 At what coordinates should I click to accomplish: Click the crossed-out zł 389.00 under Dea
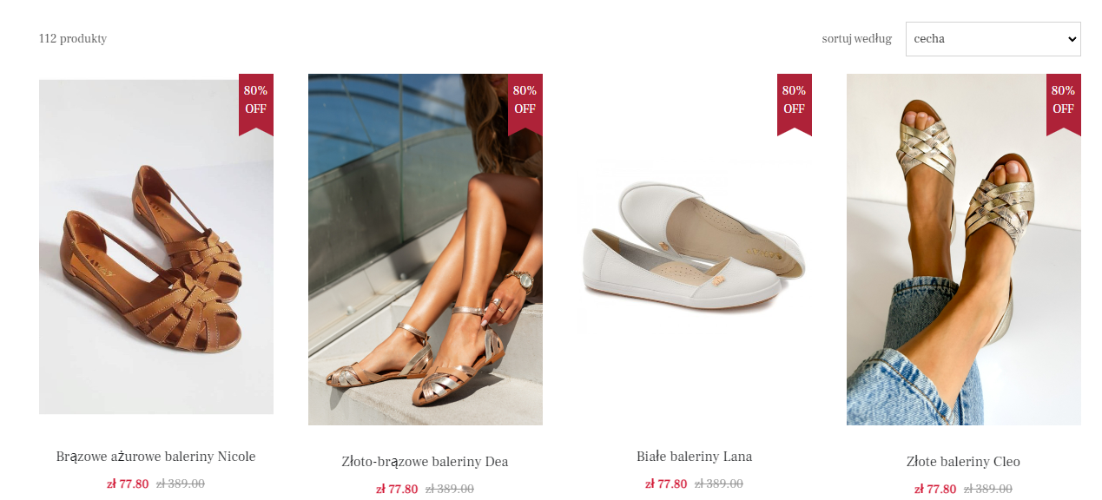450,490
